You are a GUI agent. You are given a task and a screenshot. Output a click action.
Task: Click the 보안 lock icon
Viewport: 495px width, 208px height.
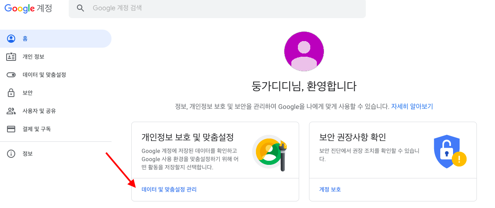[x=11, y=92]
